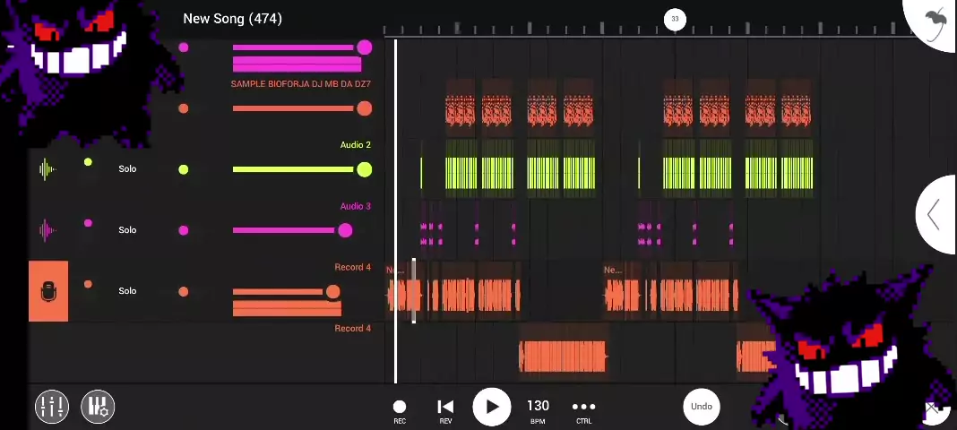Select the Audio 2 waveform track icon
957x430 pixels.
[x=47, y=169]
